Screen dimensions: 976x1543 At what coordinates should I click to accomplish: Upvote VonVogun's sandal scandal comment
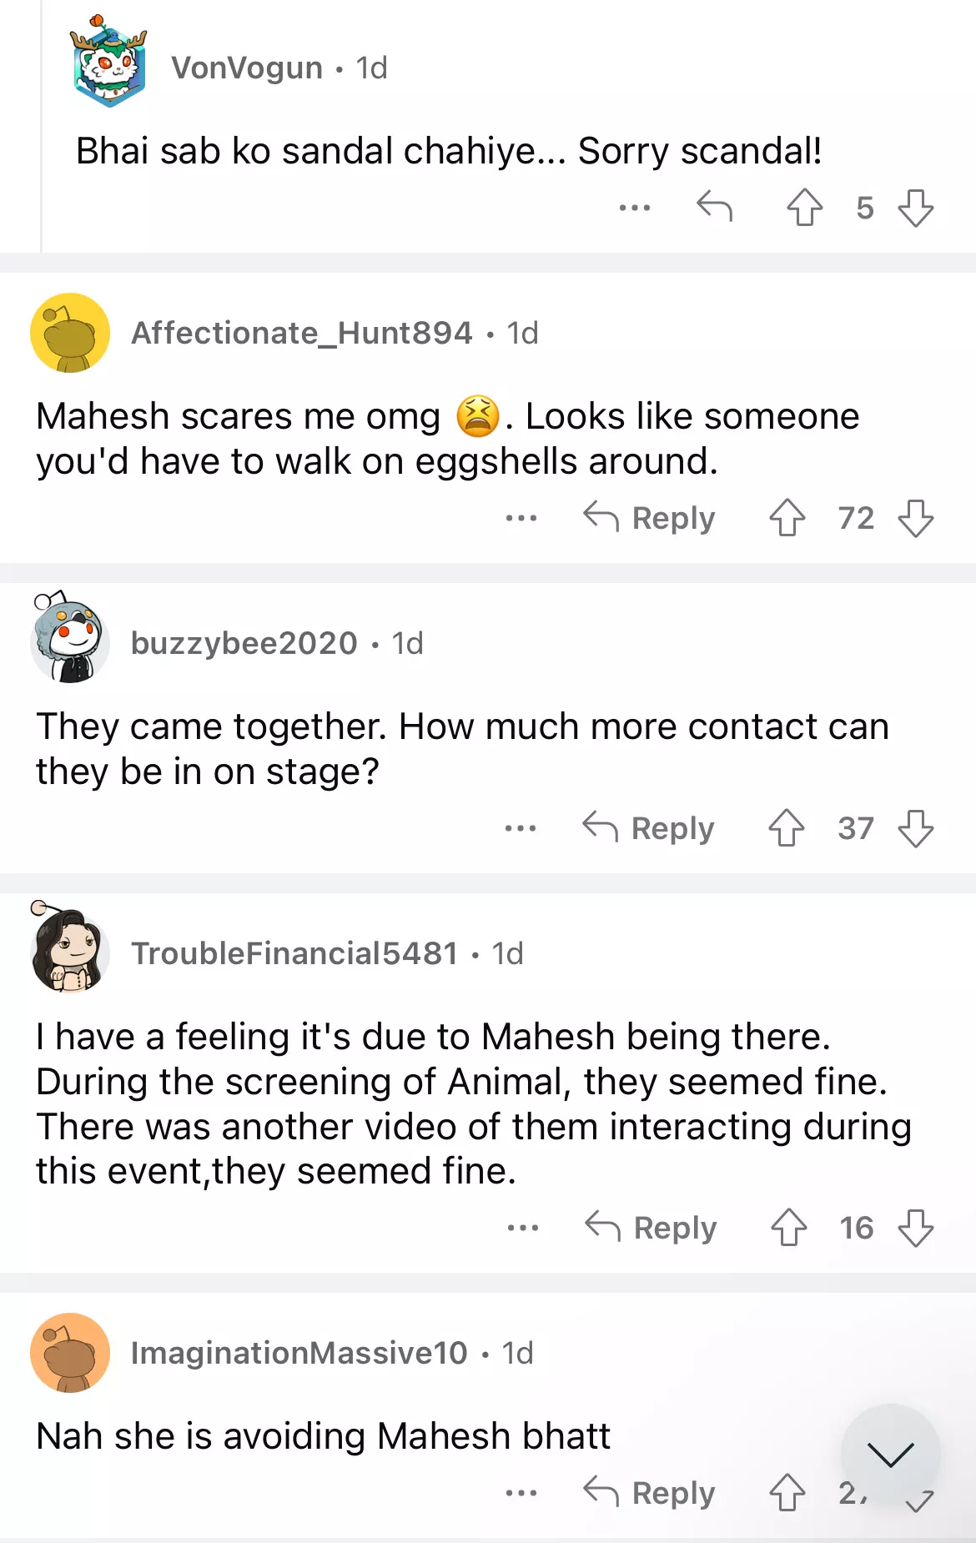(804, 208)
